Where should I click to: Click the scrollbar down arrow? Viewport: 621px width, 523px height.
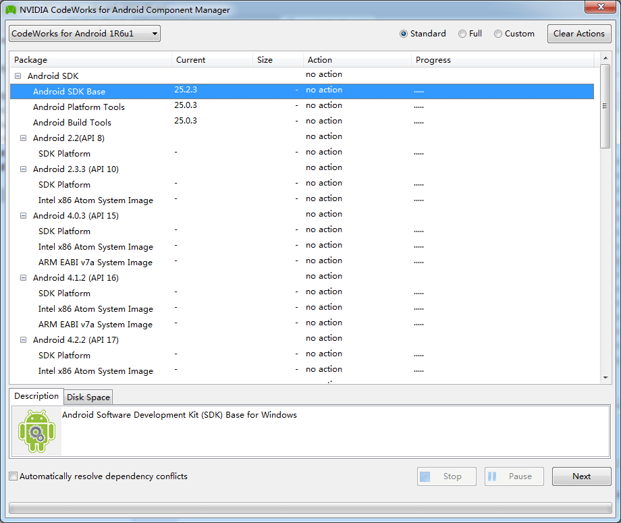(605, 378)
